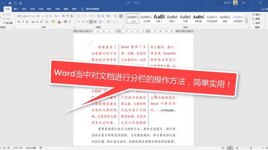Open the 视图 (View) tab
268x150 pixels.
click(66, 9)
